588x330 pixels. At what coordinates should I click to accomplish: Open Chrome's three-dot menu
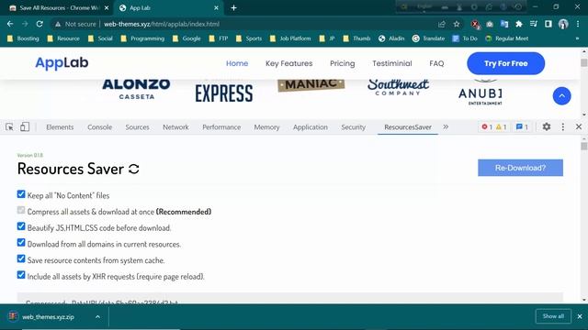tap(578, 24)
